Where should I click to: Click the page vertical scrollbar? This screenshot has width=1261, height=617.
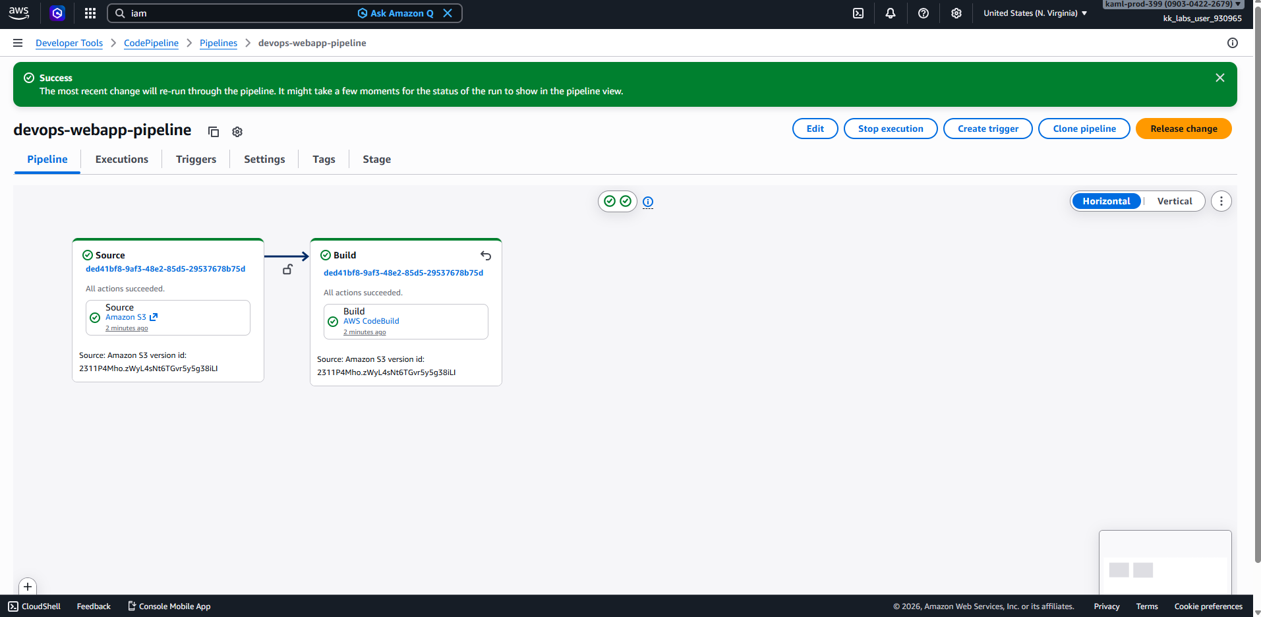click(x=1257, y=283)
